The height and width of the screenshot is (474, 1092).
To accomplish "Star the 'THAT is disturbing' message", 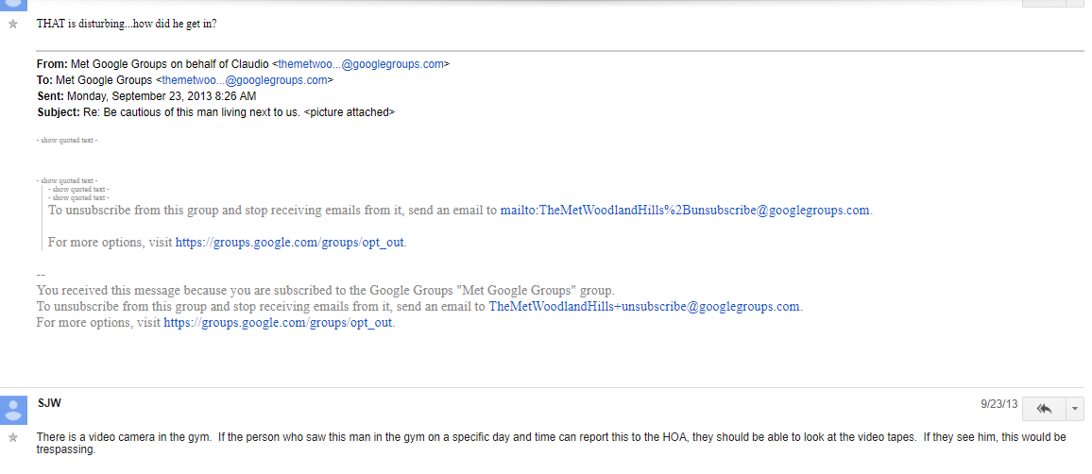I will [12, 24].
